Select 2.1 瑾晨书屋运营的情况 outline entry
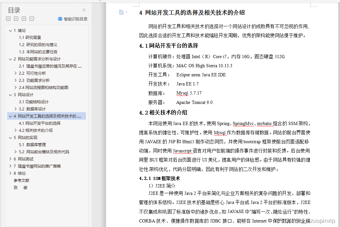Viewport: 340px width, 227px height. 50,66
